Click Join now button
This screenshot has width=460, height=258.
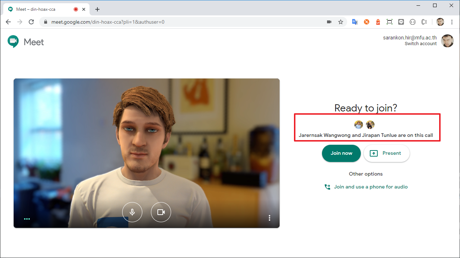[341, 153]
